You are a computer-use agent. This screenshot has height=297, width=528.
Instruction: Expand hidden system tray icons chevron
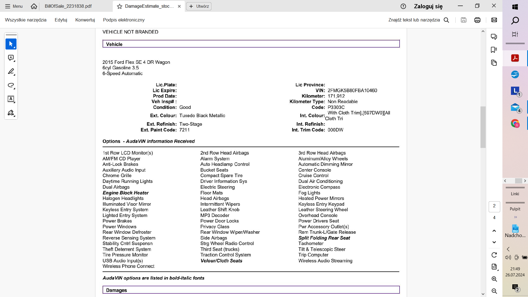click(508, 249)
